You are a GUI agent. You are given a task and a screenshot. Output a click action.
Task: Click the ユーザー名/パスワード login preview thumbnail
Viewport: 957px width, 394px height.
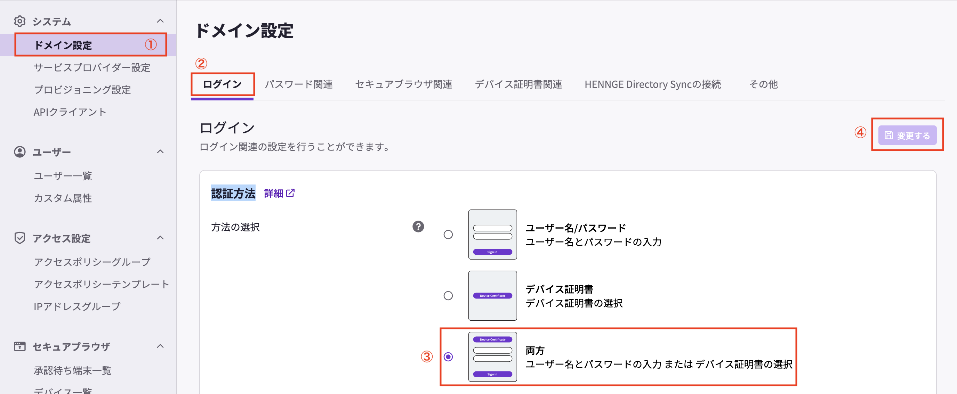tap(492, 234)
